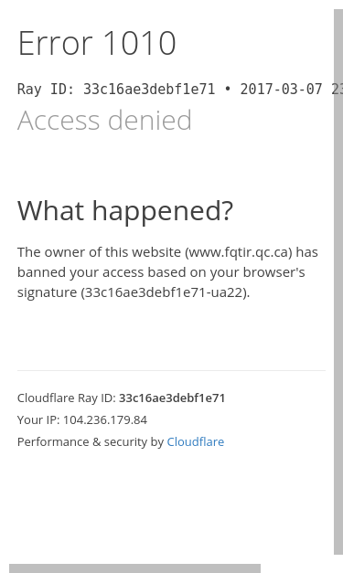Click the Ray ID: label in the top line
Image resolution: width=343 pixels, height=573 pixels.
pos(46,90)
